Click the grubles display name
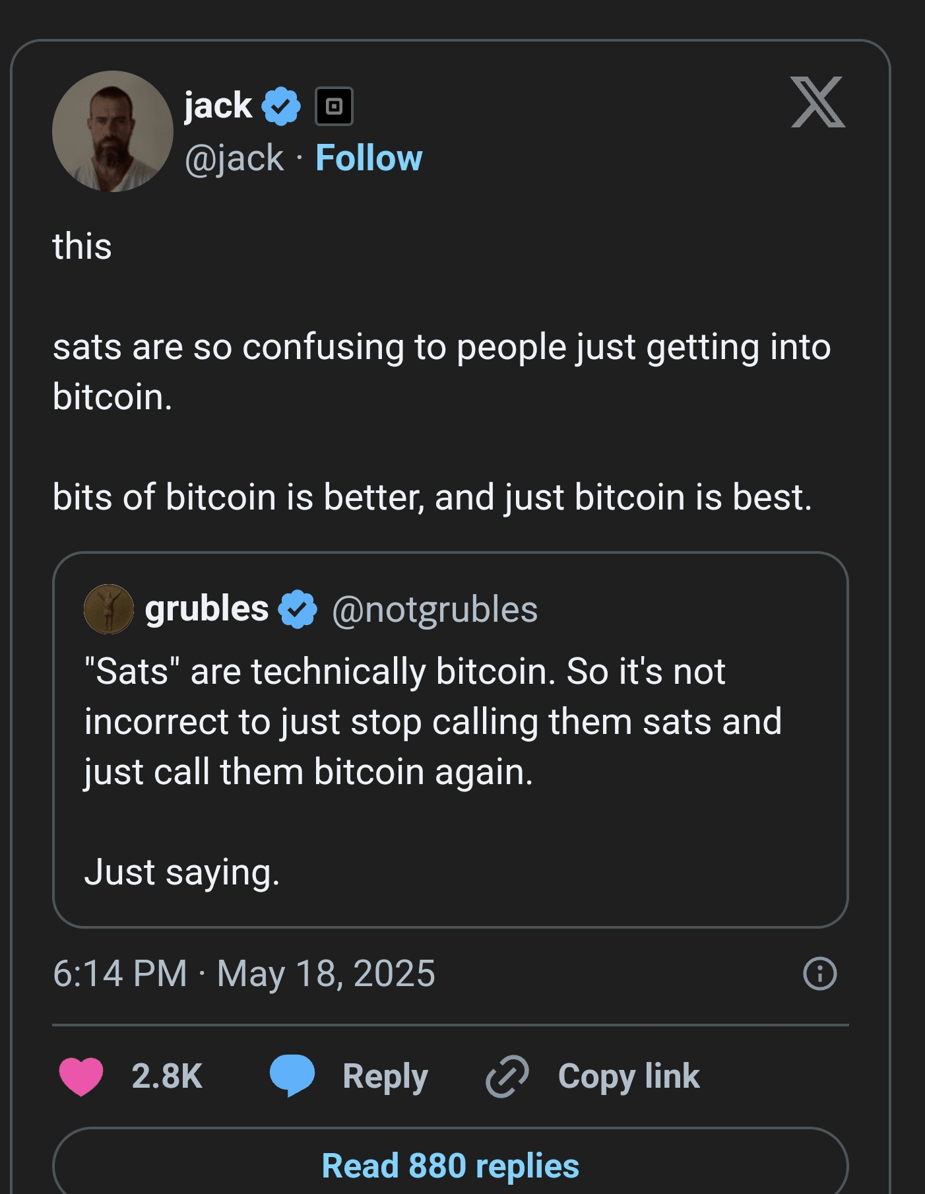Screen dimensions: 925x1194 coord(207,609)
